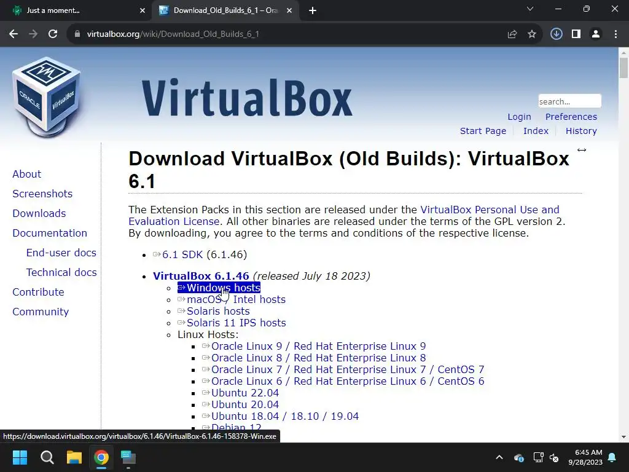Click the network display tray icon

click(x=538, y=457)
